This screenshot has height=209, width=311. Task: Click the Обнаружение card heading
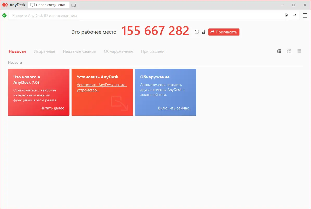pyautogui.click(x=155, y=77)
